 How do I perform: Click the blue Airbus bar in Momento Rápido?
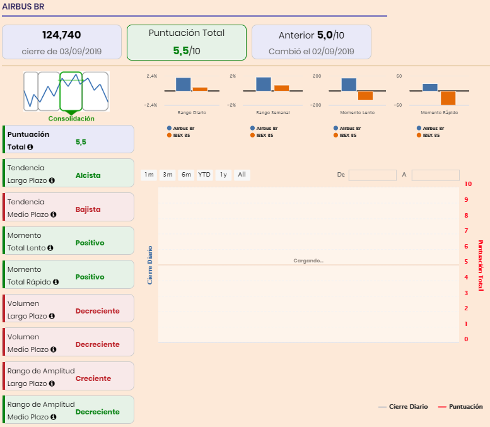(x=430, y=87)
